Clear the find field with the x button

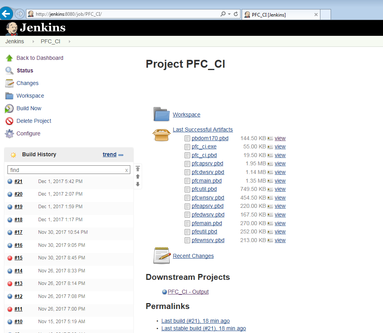126,170
